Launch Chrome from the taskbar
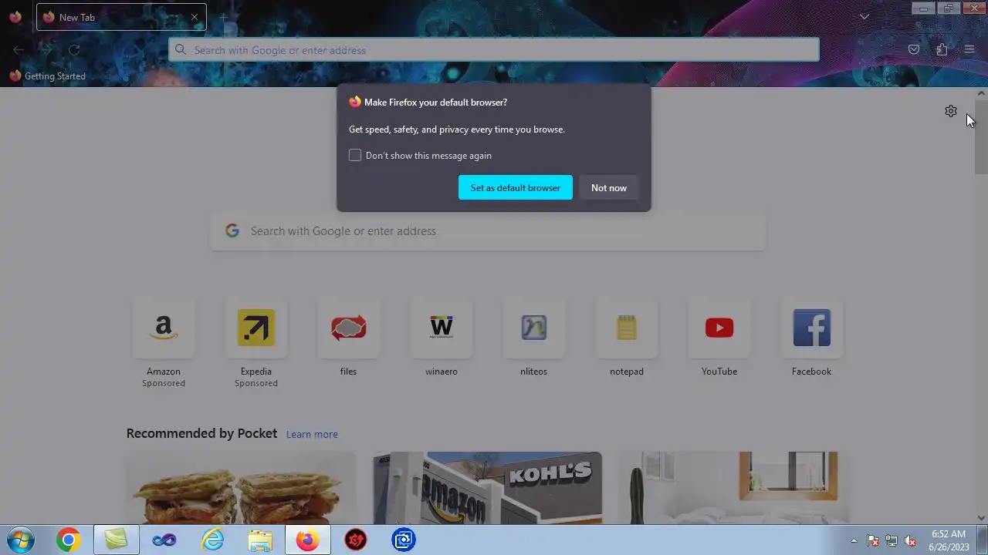This screenshot has width=988, height=555. point(68,540)
